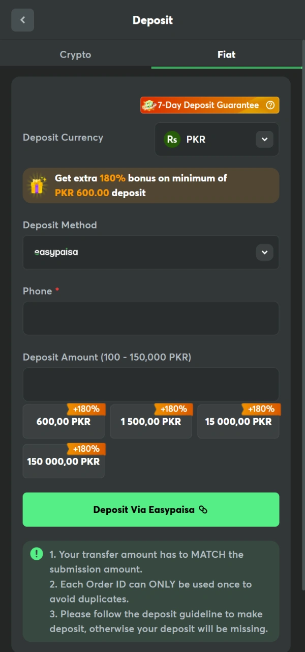Select the 150 000,00 PKR amount option
The width and height of the screenshot is (305, 652).
[63, 461]
